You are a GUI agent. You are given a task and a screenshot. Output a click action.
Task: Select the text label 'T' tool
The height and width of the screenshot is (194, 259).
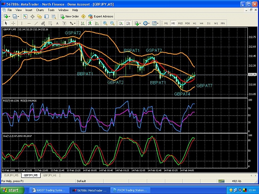pyautogui.click(x=64, y=24)
